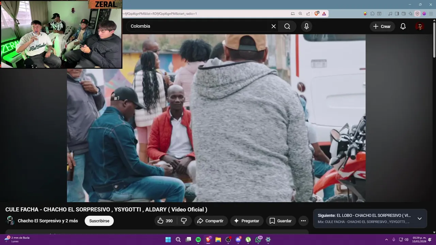The image size is (436, 245).
Task: Open Task View on the taskbar
Action: pyautogui.click(x=188, y=240)
